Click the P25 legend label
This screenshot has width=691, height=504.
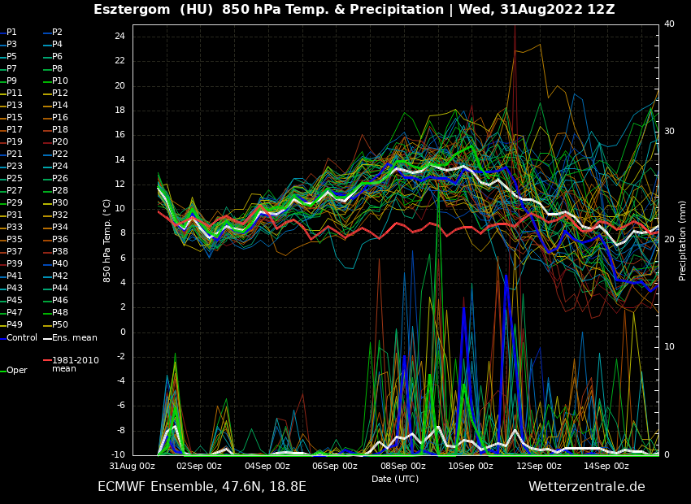click(15, 178)
